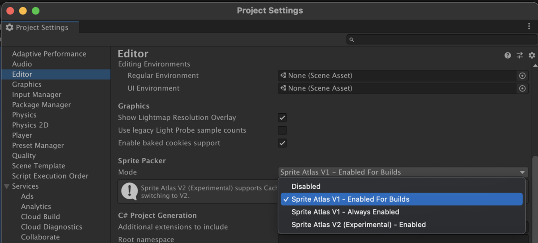Open the Editor settings gear menu
The height and width of the screenshot is (243, 538).
tap(532, 56)
